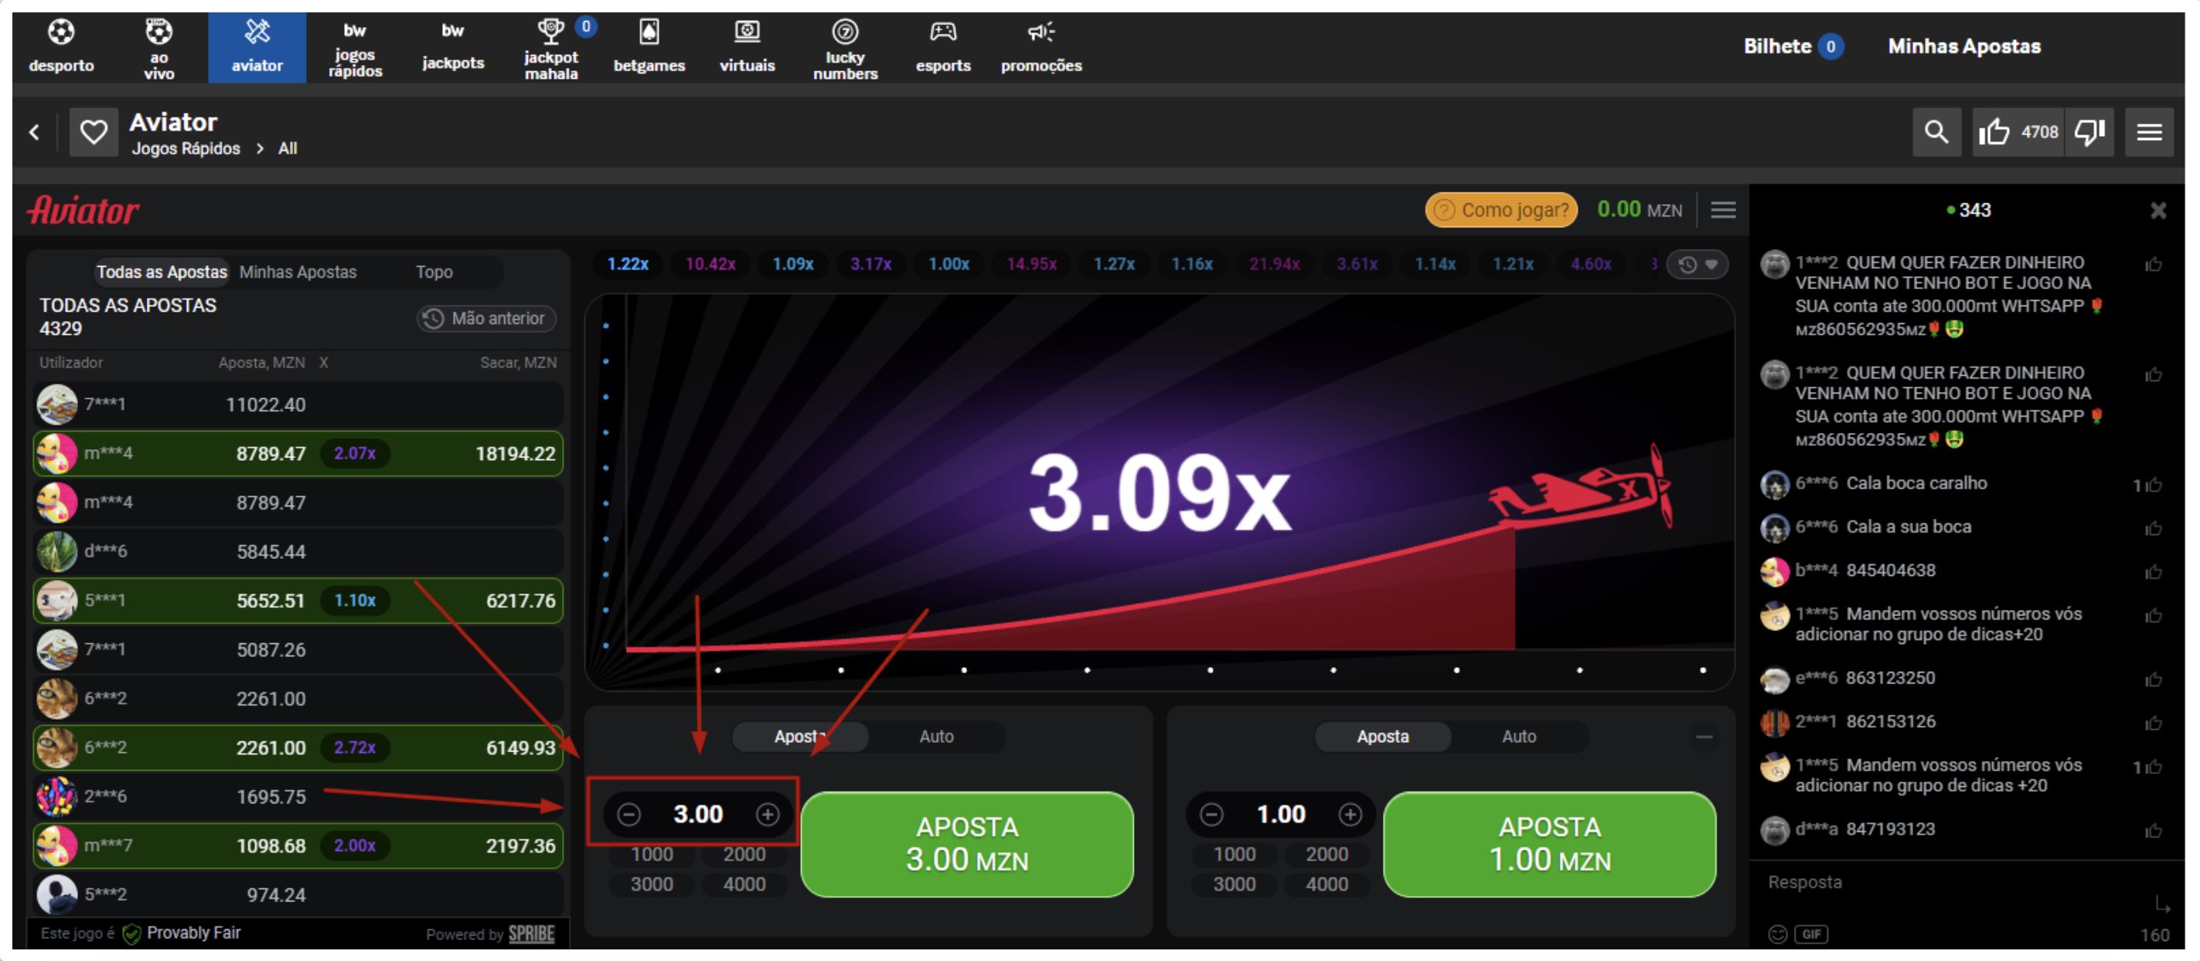Like the 'Cala boca caralho' chat message
Image resolution: width=2200 pixels, height=961 pixels.
coord(2153,484)
